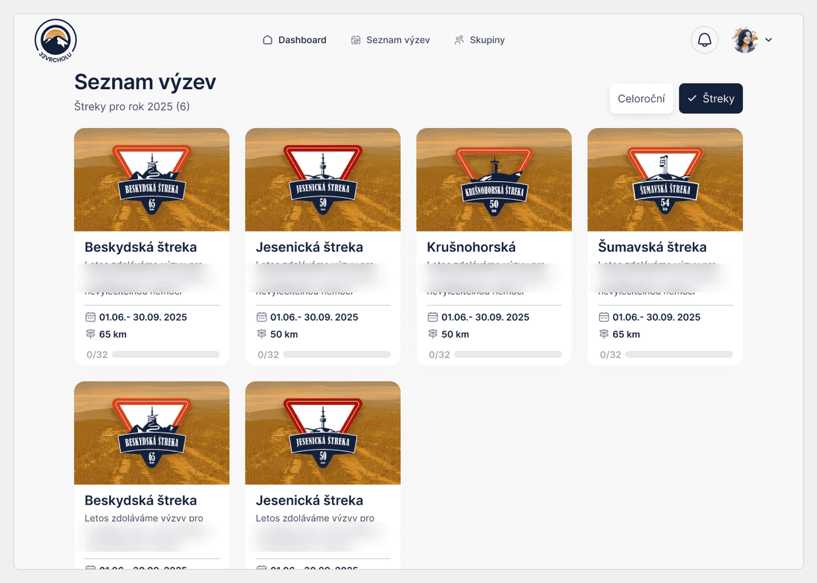Click signpost distance icon in Krušnohorská card

433,334
